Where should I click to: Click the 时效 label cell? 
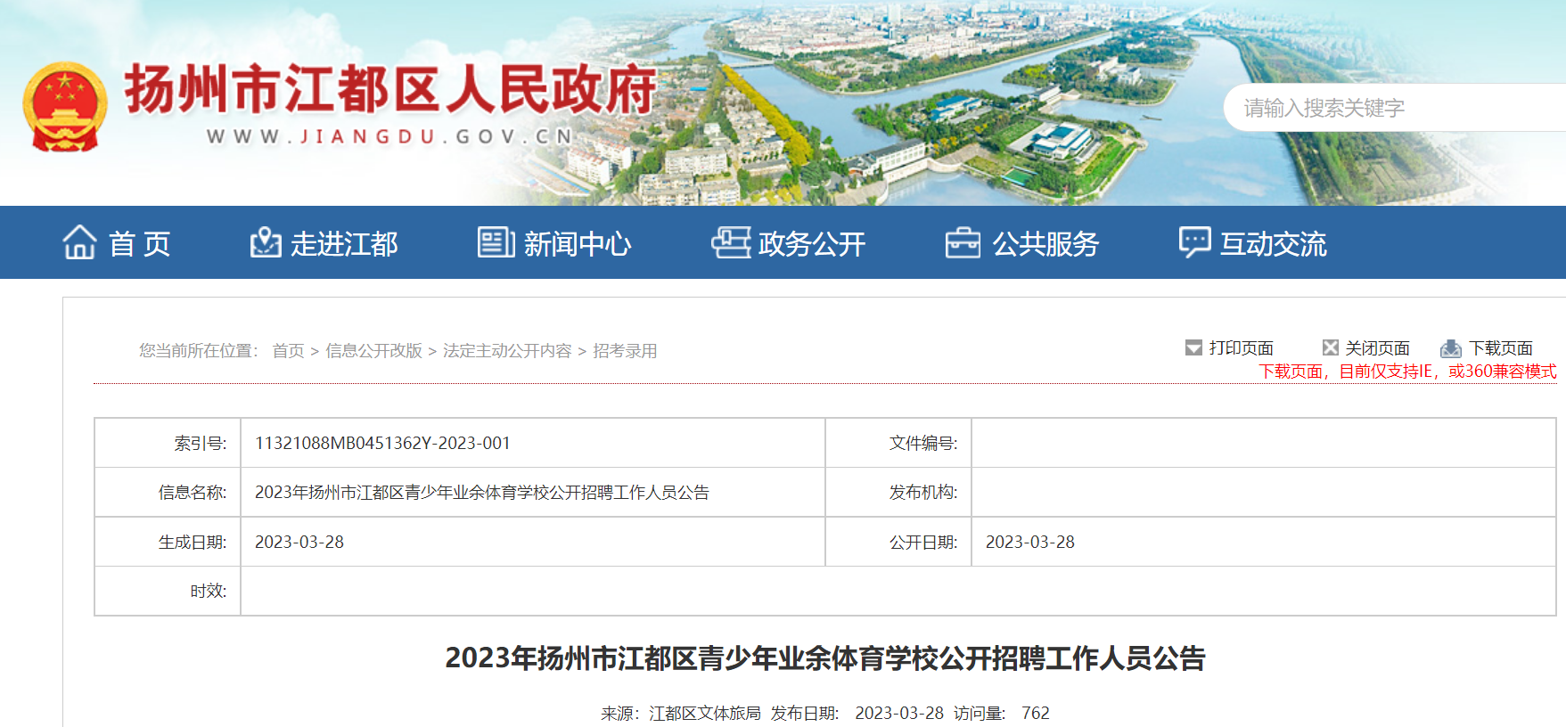[168, 591]
